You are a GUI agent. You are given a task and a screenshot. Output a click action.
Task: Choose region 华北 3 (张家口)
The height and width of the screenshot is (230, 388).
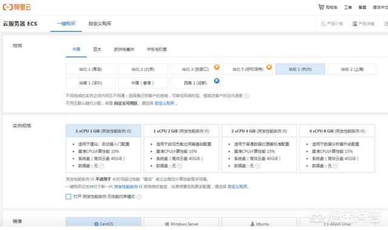point(195,69)
